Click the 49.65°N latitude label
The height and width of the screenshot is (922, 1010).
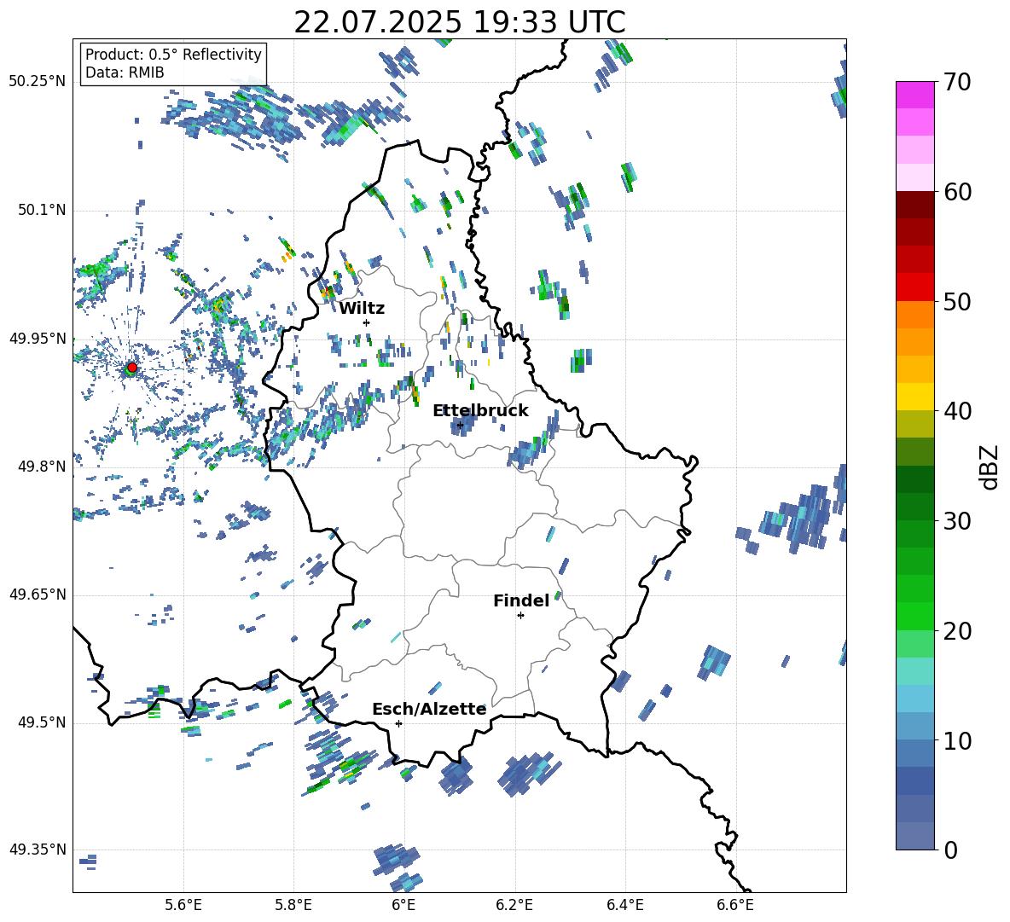click(x=38, y=594)
